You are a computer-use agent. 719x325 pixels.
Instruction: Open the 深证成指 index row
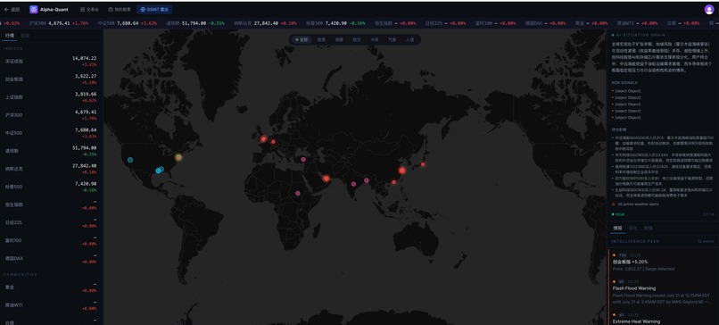[x=51, y=61]
